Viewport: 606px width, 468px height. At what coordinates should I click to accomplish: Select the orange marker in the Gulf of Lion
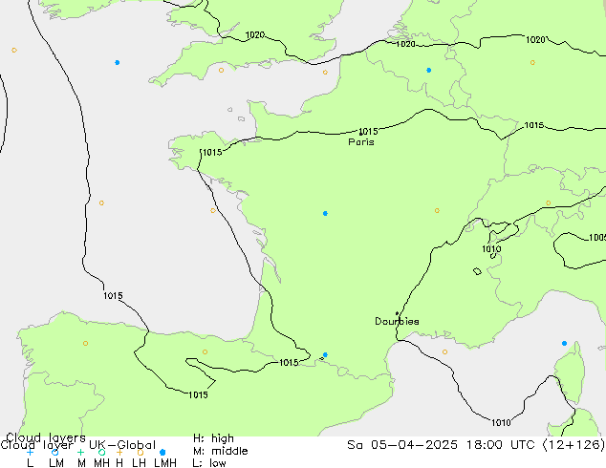[x=444, y=351]
